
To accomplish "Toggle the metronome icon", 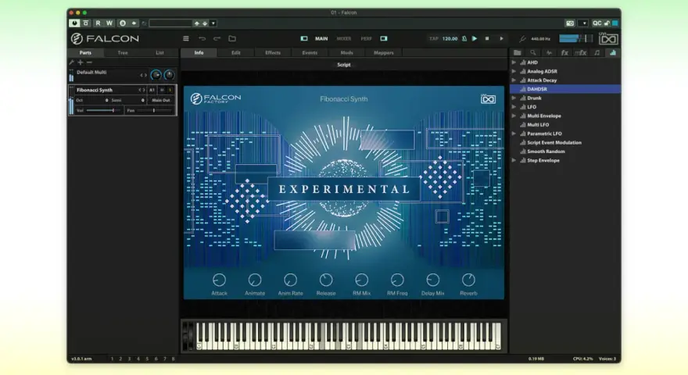I will click(464, 38).
